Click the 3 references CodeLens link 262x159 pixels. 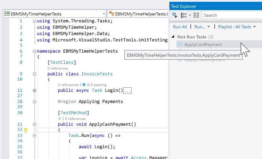[x=68, y=85]
